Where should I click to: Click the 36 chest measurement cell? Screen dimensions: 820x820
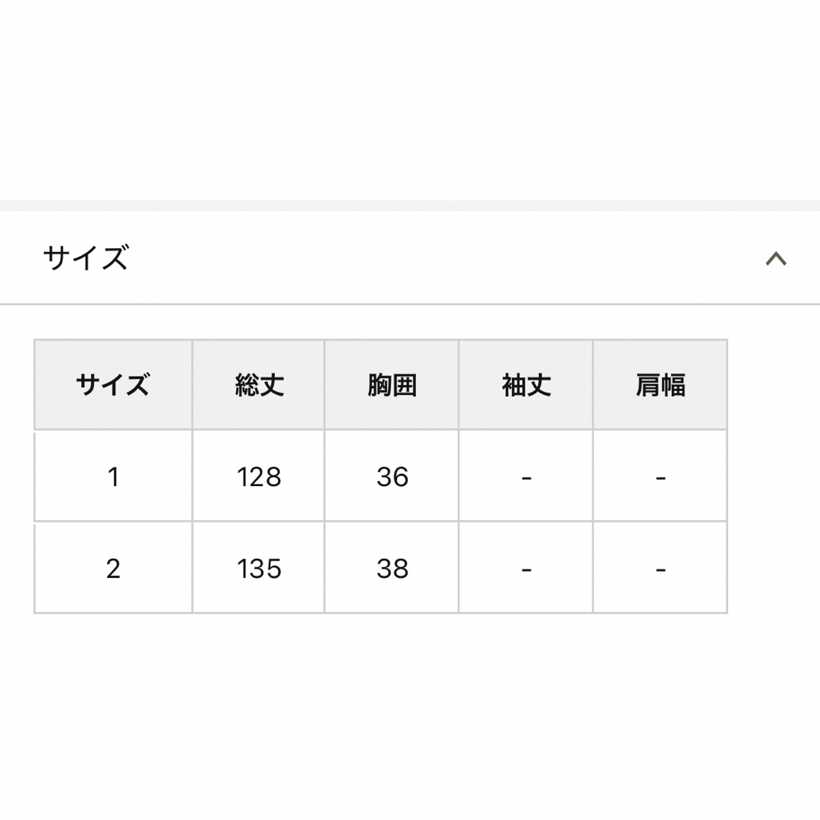(x=392, y=476)
